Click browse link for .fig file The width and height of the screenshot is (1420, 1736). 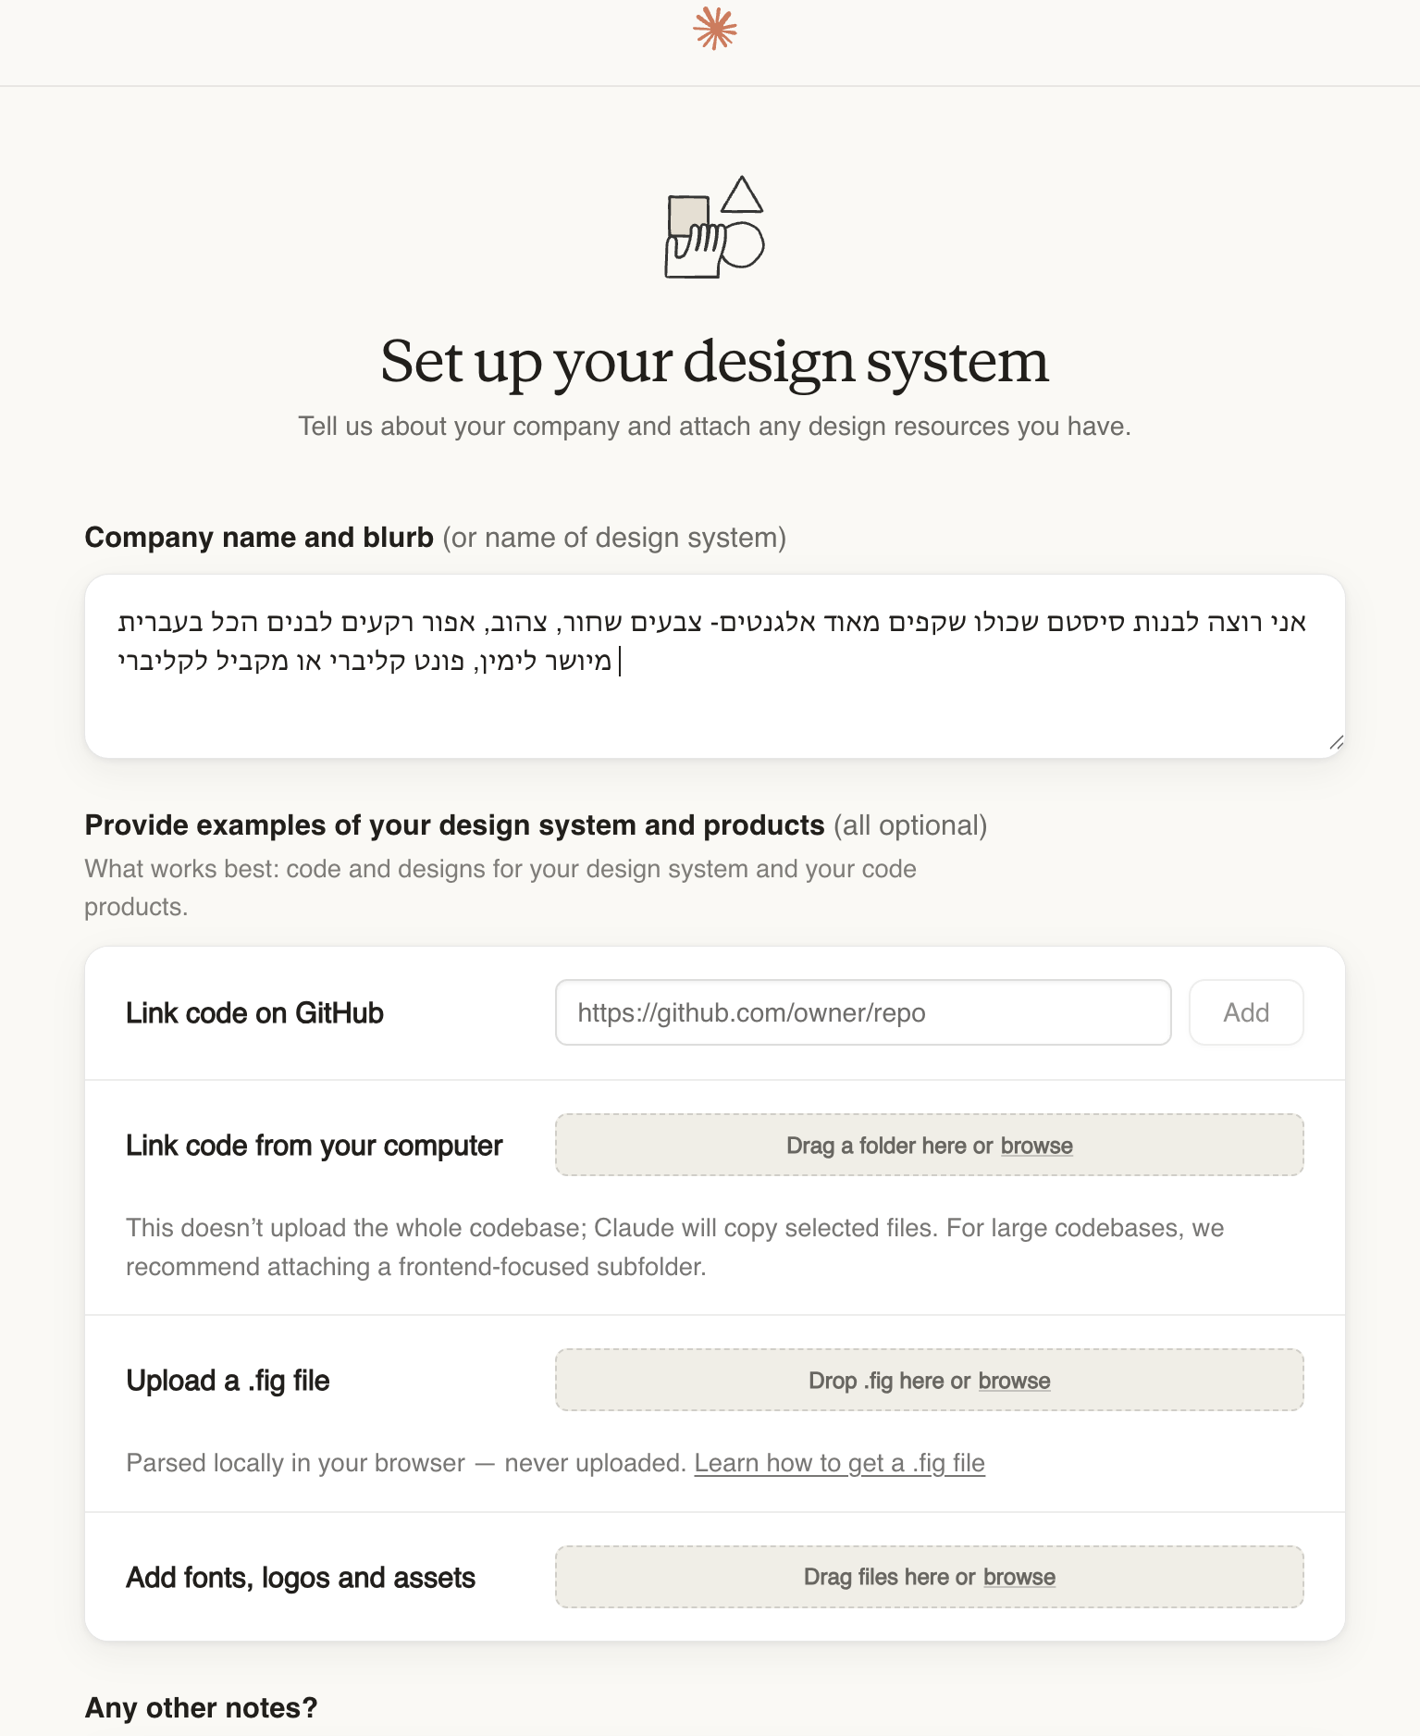1014,1381
